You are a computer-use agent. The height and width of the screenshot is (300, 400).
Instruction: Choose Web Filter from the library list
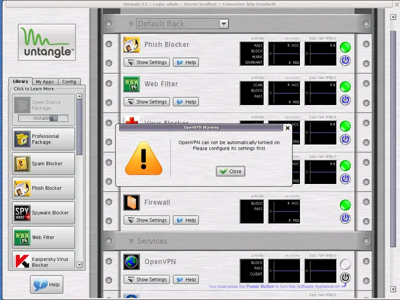tap(43, 237)
